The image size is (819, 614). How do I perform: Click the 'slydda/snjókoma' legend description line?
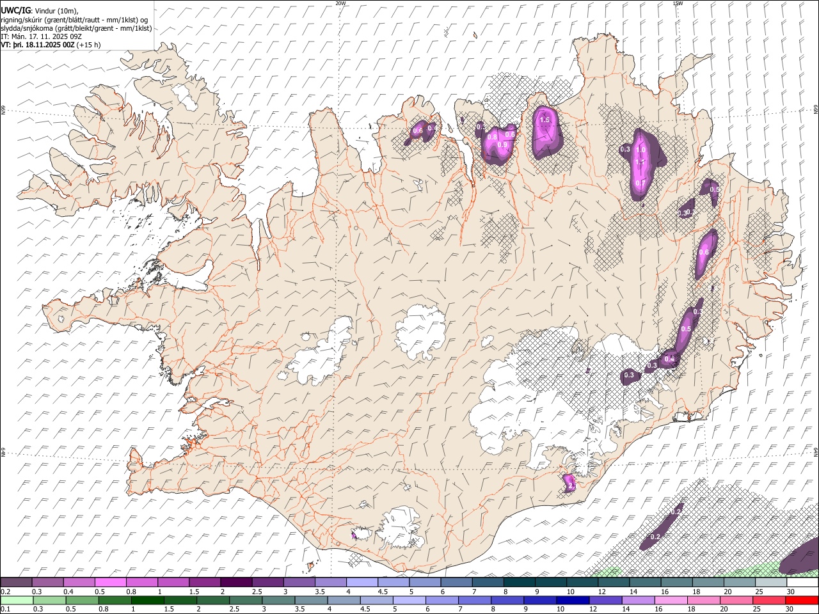pyautogui.click(x=76, y=28)
